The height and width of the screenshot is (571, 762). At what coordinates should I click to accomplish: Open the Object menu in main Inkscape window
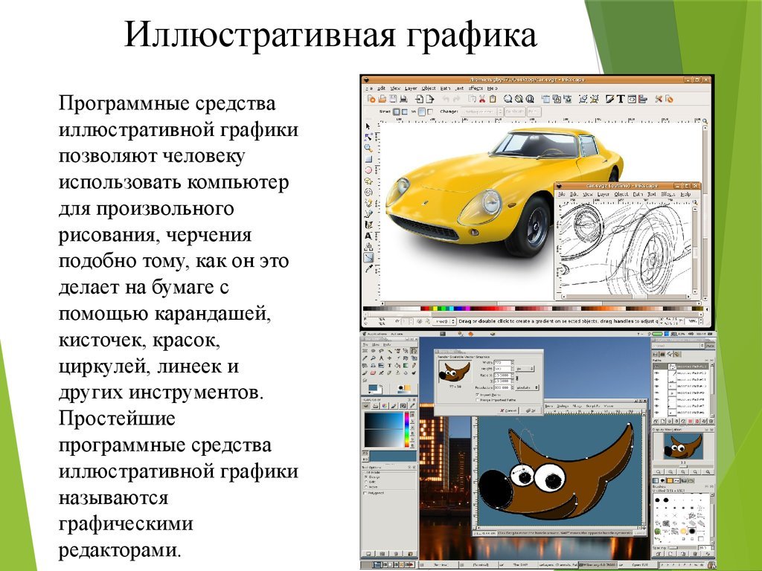click(429, 88)
